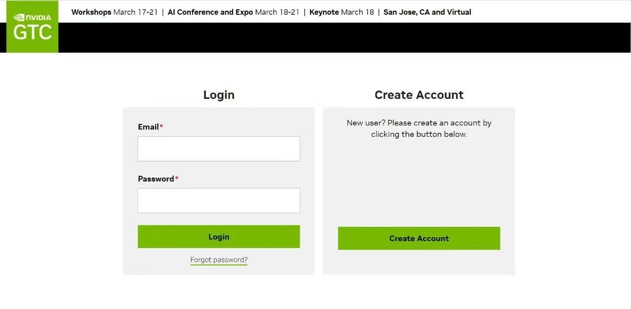Screen dimensions: 631x309
Task: Click the NVIDIA wordmark in the logo
Action: tap(38, 18)
